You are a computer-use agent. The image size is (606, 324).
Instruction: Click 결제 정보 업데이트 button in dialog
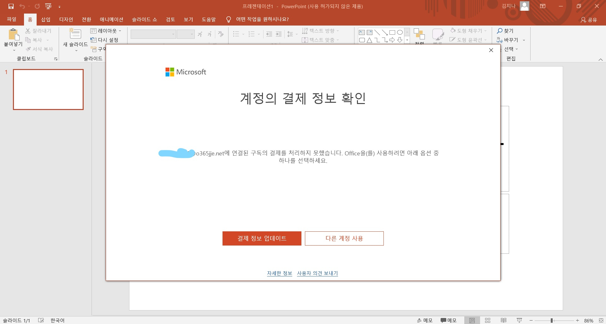[x=262, y=239]
